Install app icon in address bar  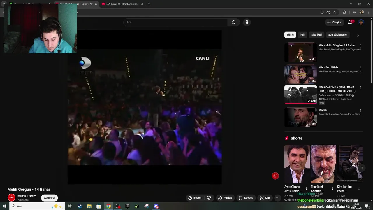(322, 12)
